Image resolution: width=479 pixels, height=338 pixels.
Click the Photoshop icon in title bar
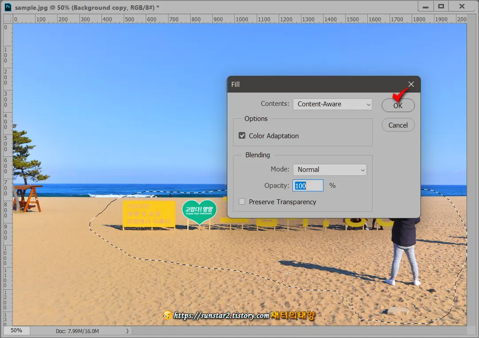[8, 7]
